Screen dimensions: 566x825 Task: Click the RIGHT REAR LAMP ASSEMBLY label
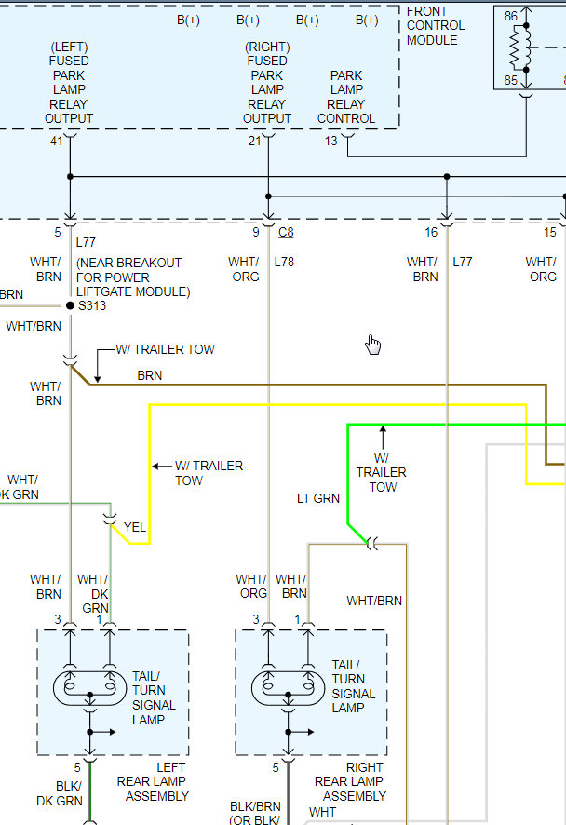tap(350, 782)
